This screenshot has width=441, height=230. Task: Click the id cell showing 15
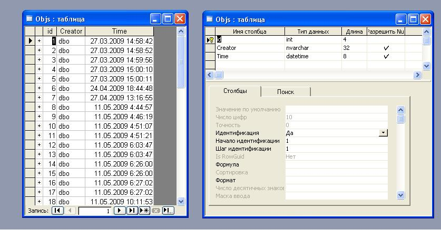(x=50, y=173)
